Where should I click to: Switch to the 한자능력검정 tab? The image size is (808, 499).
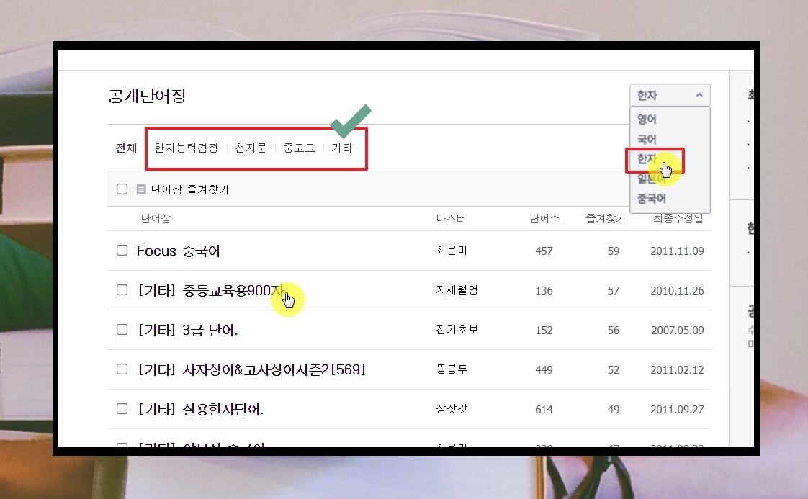click(x=186, y=148)
